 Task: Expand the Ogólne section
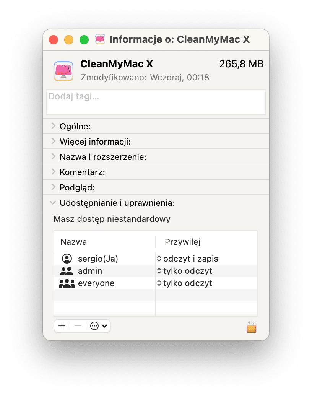click(53, 126)
